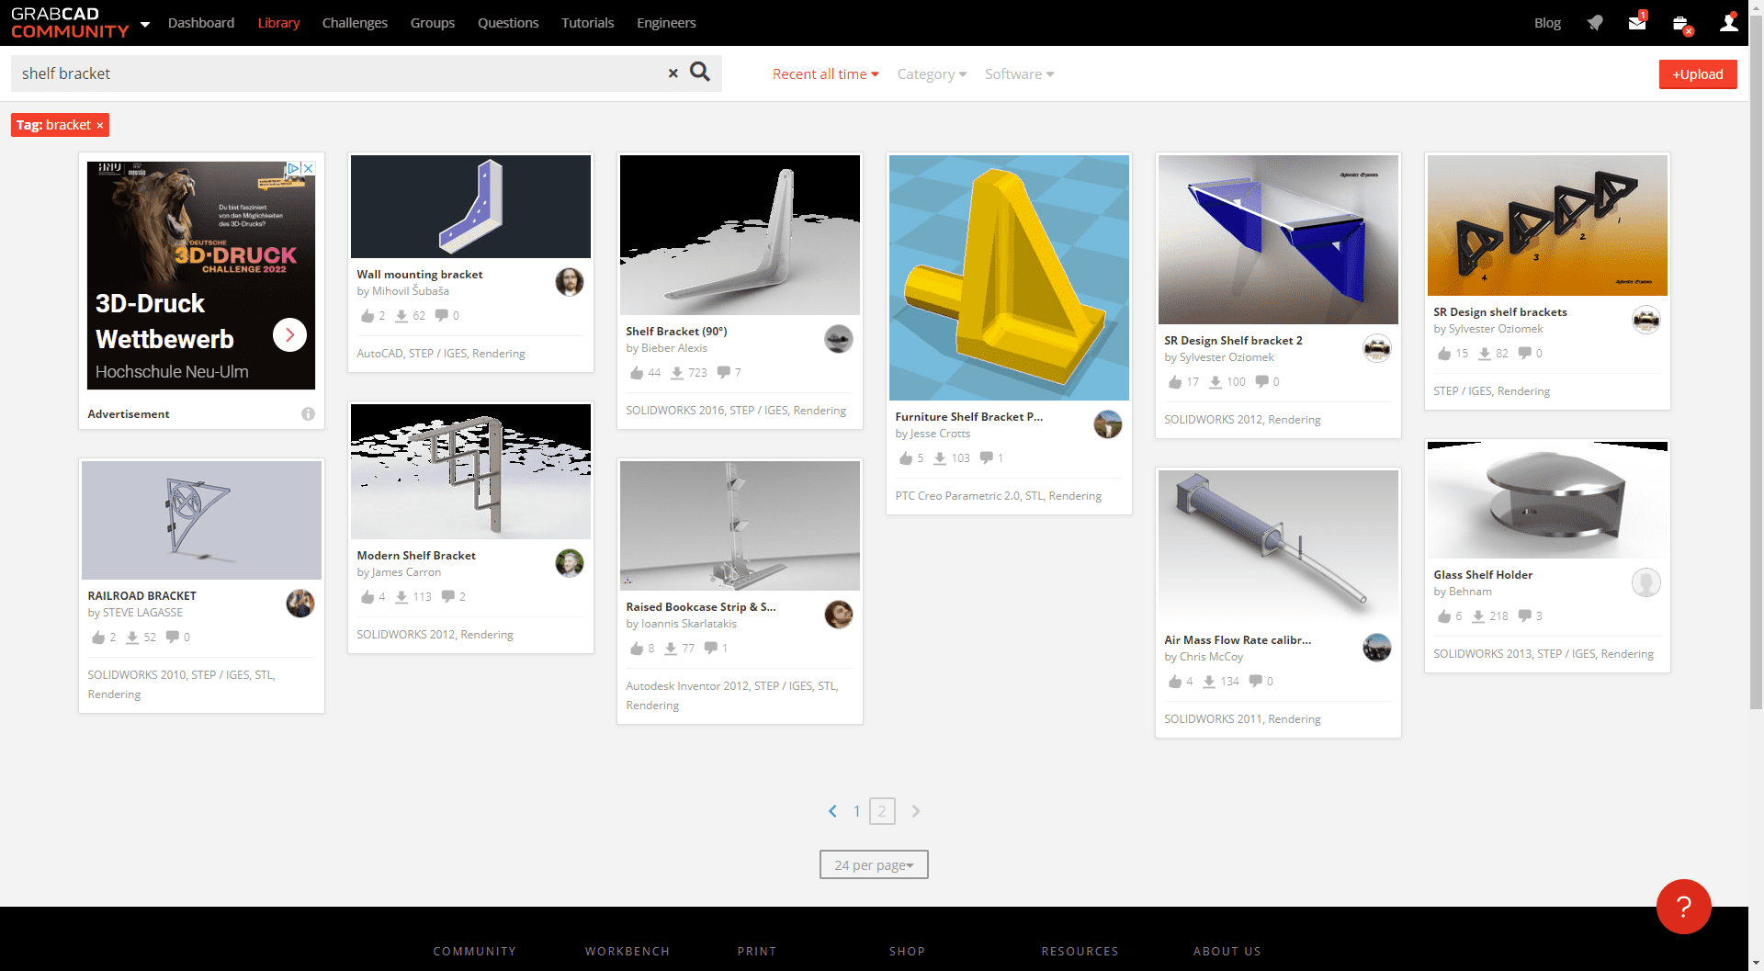The height and width of the screenshot is (971, 1764).
Task: Click the search magnifier icon
Action: 700,73
